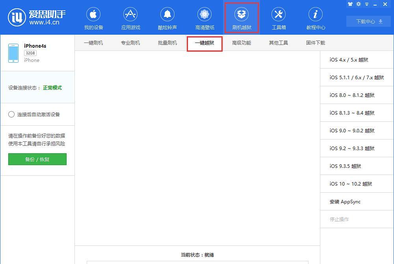Choose iOS 10 ~ 10.2 越狱
Screen dimensions: 394x264
[x=357, y=184]
